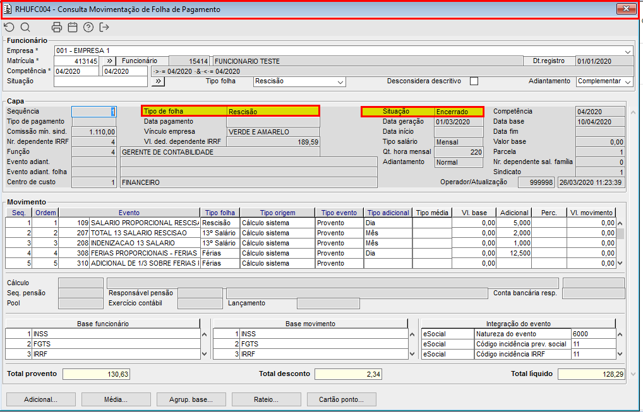643x412 pixels.
Task: Click the exit door toolbar icon
Action: click(x=104, y=27)
